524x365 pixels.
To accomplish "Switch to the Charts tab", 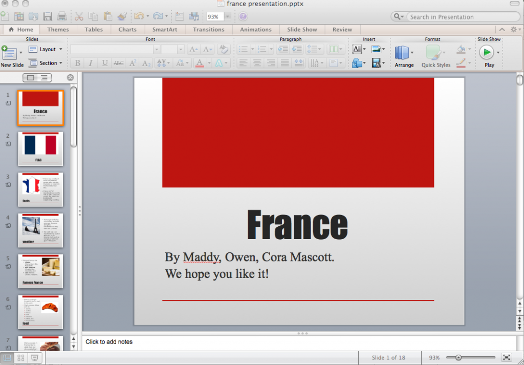I will click(x=127, y=29).
